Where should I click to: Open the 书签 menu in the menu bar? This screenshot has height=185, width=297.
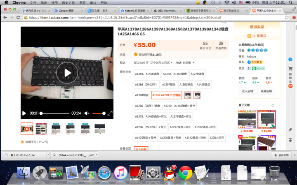click(x=82, y=2)
